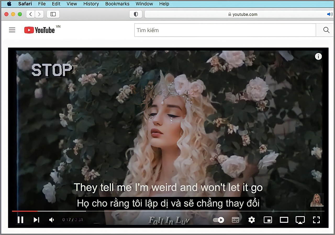335x235 pixels.
Task: Click the channel avatar watermark thumbnail
Action: 317,200
